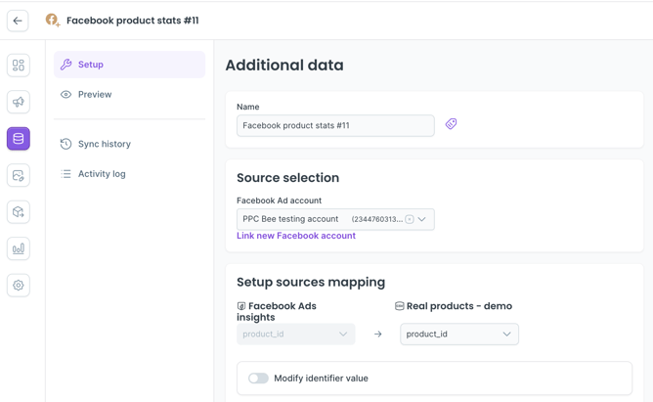
Task: Go to Sync history
Action: 104,144
